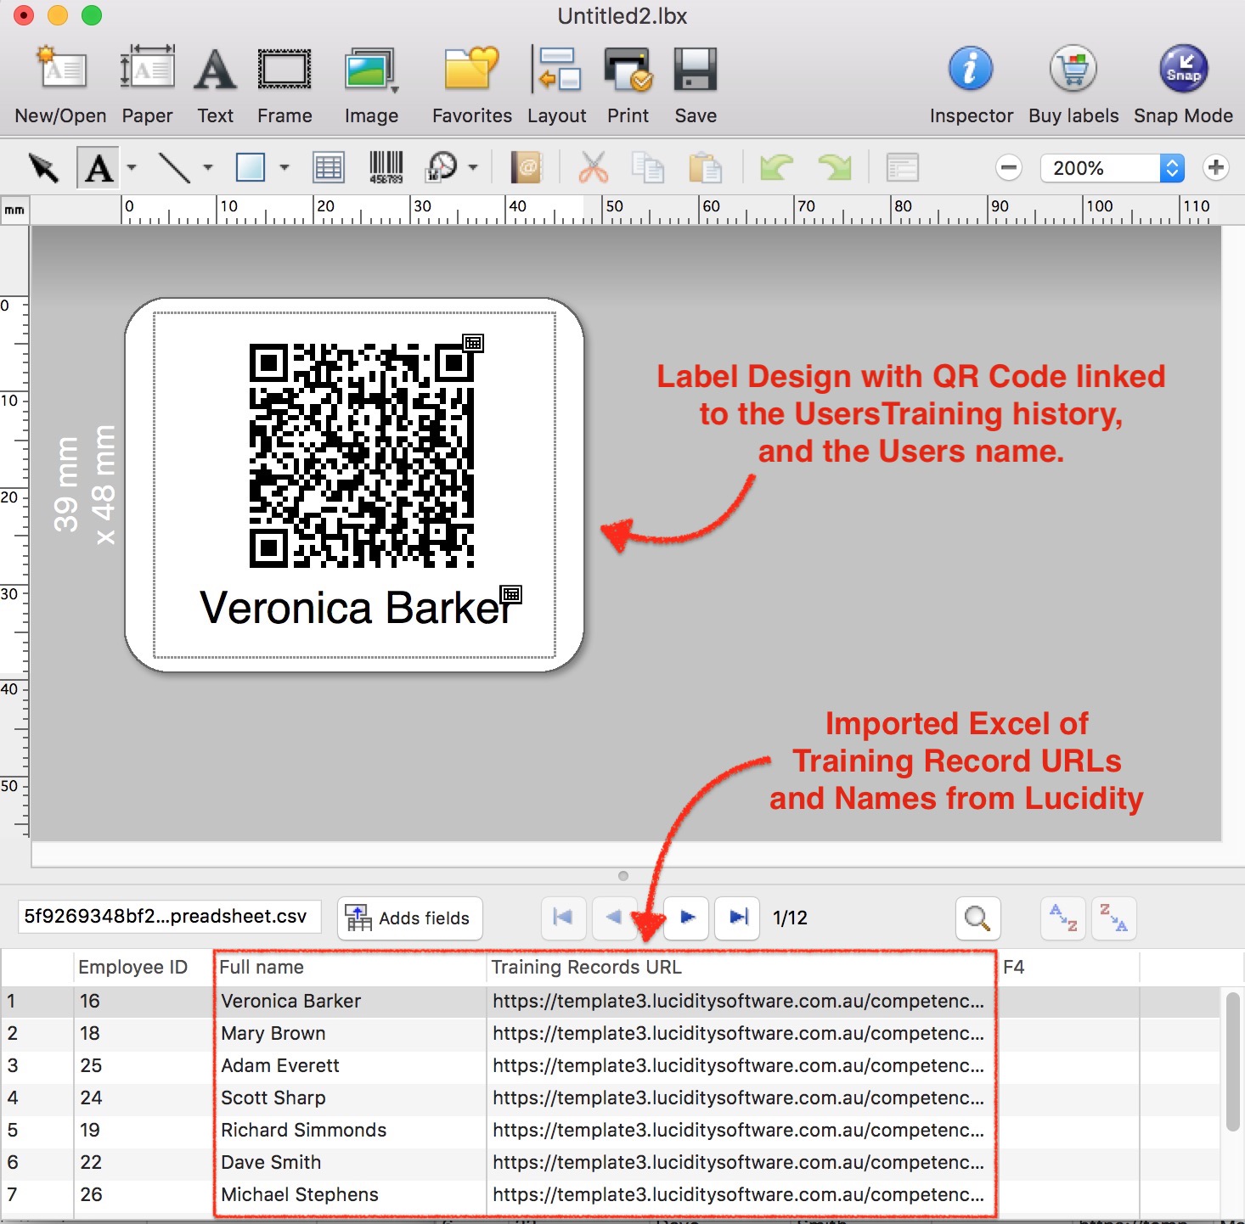Image resolution: width=1245 pixels, height=1224 pixels.
Task: Sort records descending Z-A
Action: 1113,918
